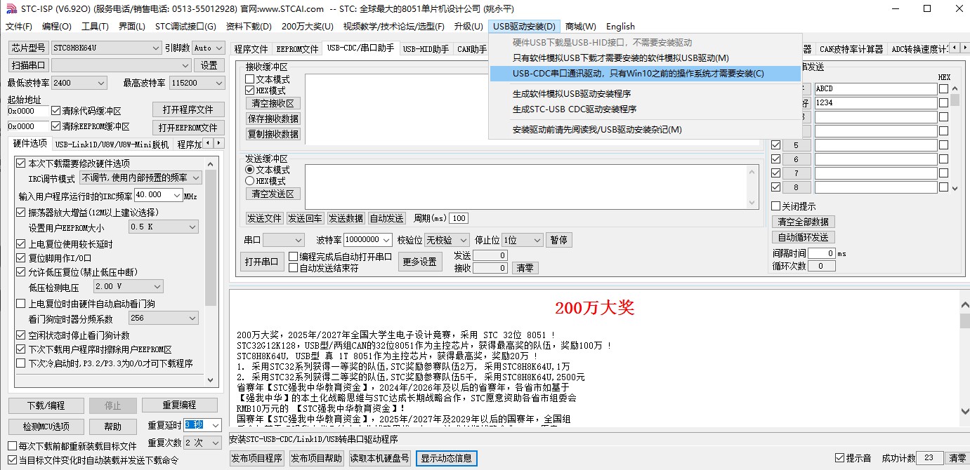Click the 自动循环发送 button
This screenshot has width=970, height=470.
pos(803,237)
